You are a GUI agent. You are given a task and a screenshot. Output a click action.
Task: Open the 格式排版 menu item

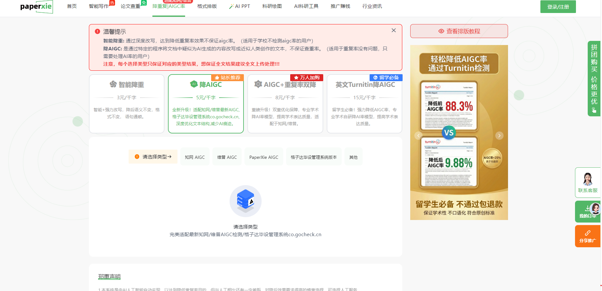(x=207, y=6)
